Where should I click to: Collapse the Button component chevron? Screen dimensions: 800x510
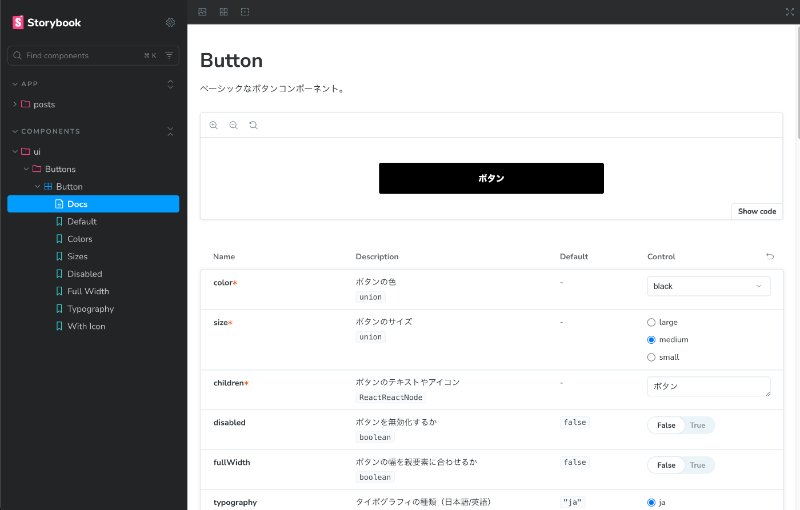[38, 186]
